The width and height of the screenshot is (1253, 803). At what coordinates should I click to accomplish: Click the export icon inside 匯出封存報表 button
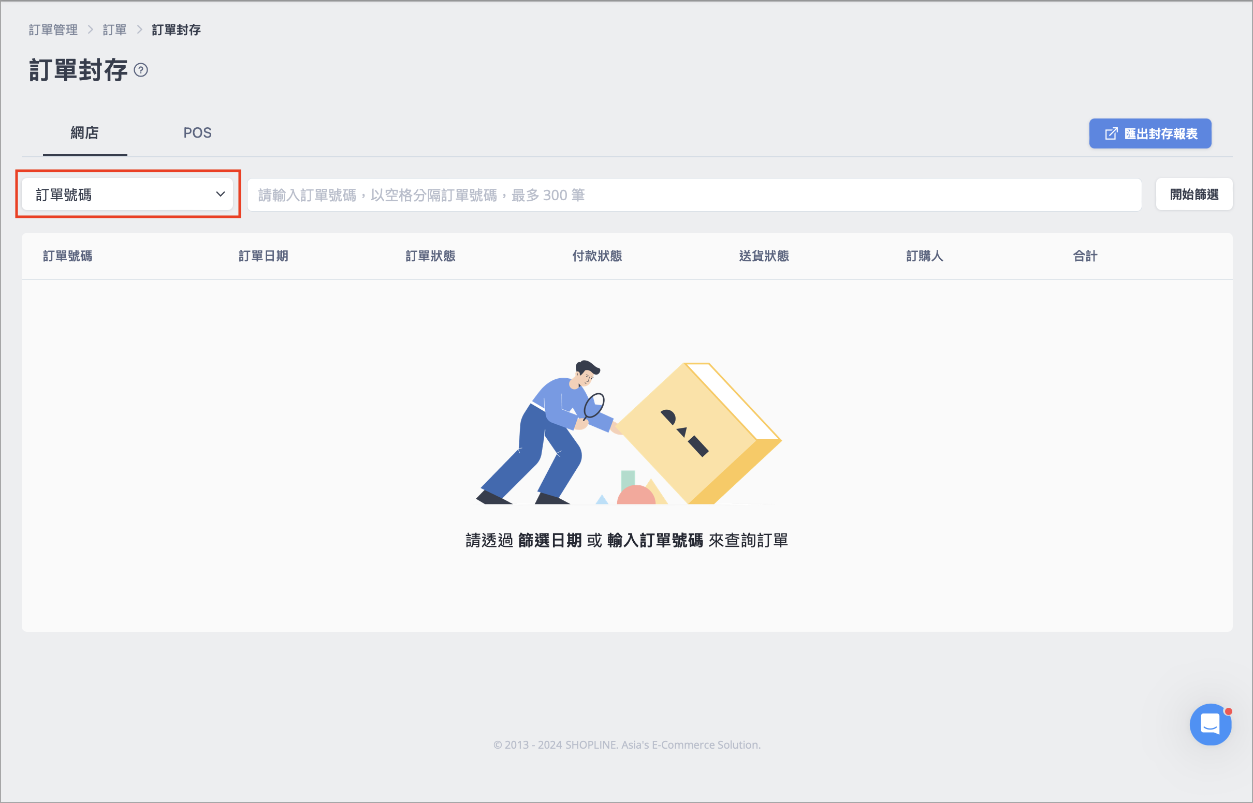[x=1111, y=134]
